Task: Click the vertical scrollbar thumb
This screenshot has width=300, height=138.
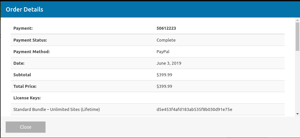Action: pos(297,36)
